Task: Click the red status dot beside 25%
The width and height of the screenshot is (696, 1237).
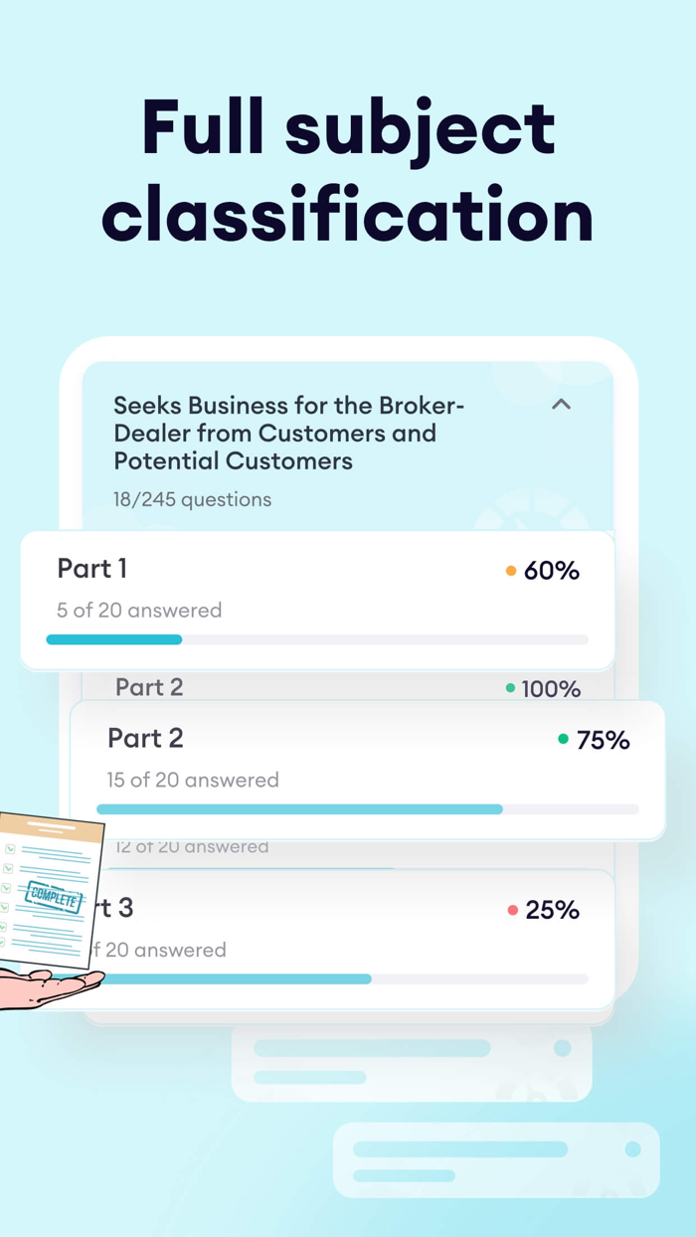Action: pos(512,909)
